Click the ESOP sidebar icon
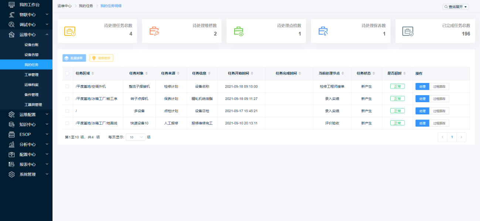 click(x=11, y=134)
